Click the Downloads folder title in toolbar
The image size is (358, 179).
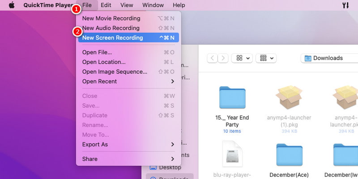[328, 58]
